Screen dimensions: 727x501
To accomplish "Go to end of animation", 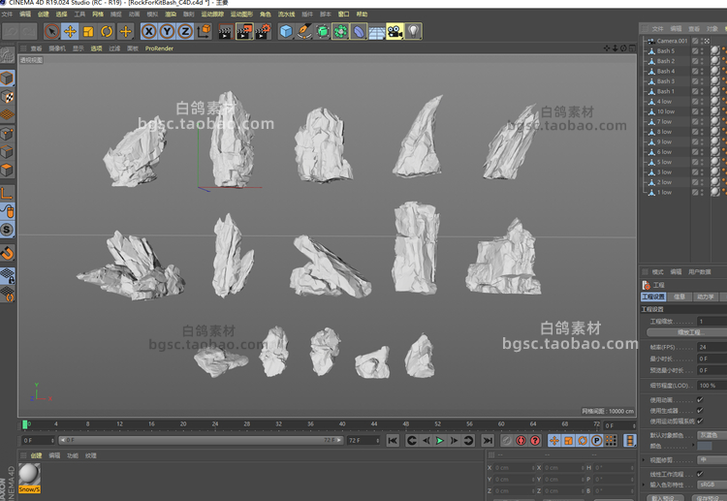I will pos(487,441).
